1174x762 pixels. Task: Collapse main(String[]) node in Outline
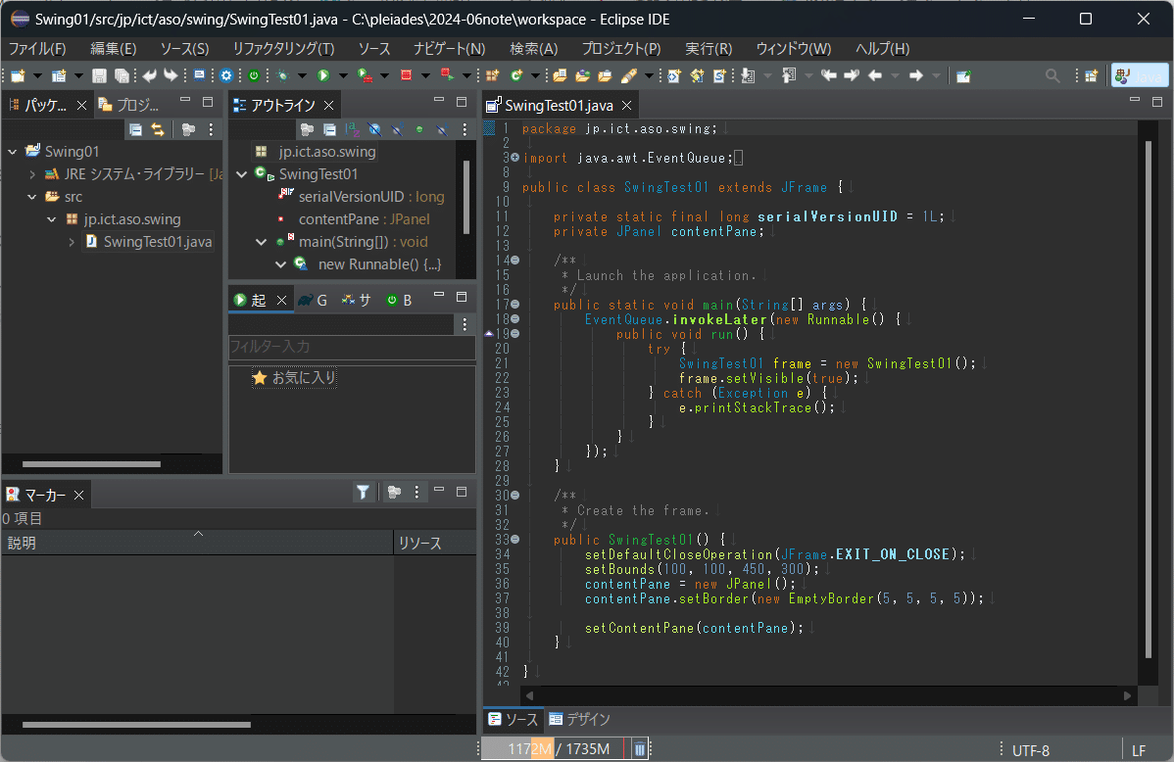262,242
